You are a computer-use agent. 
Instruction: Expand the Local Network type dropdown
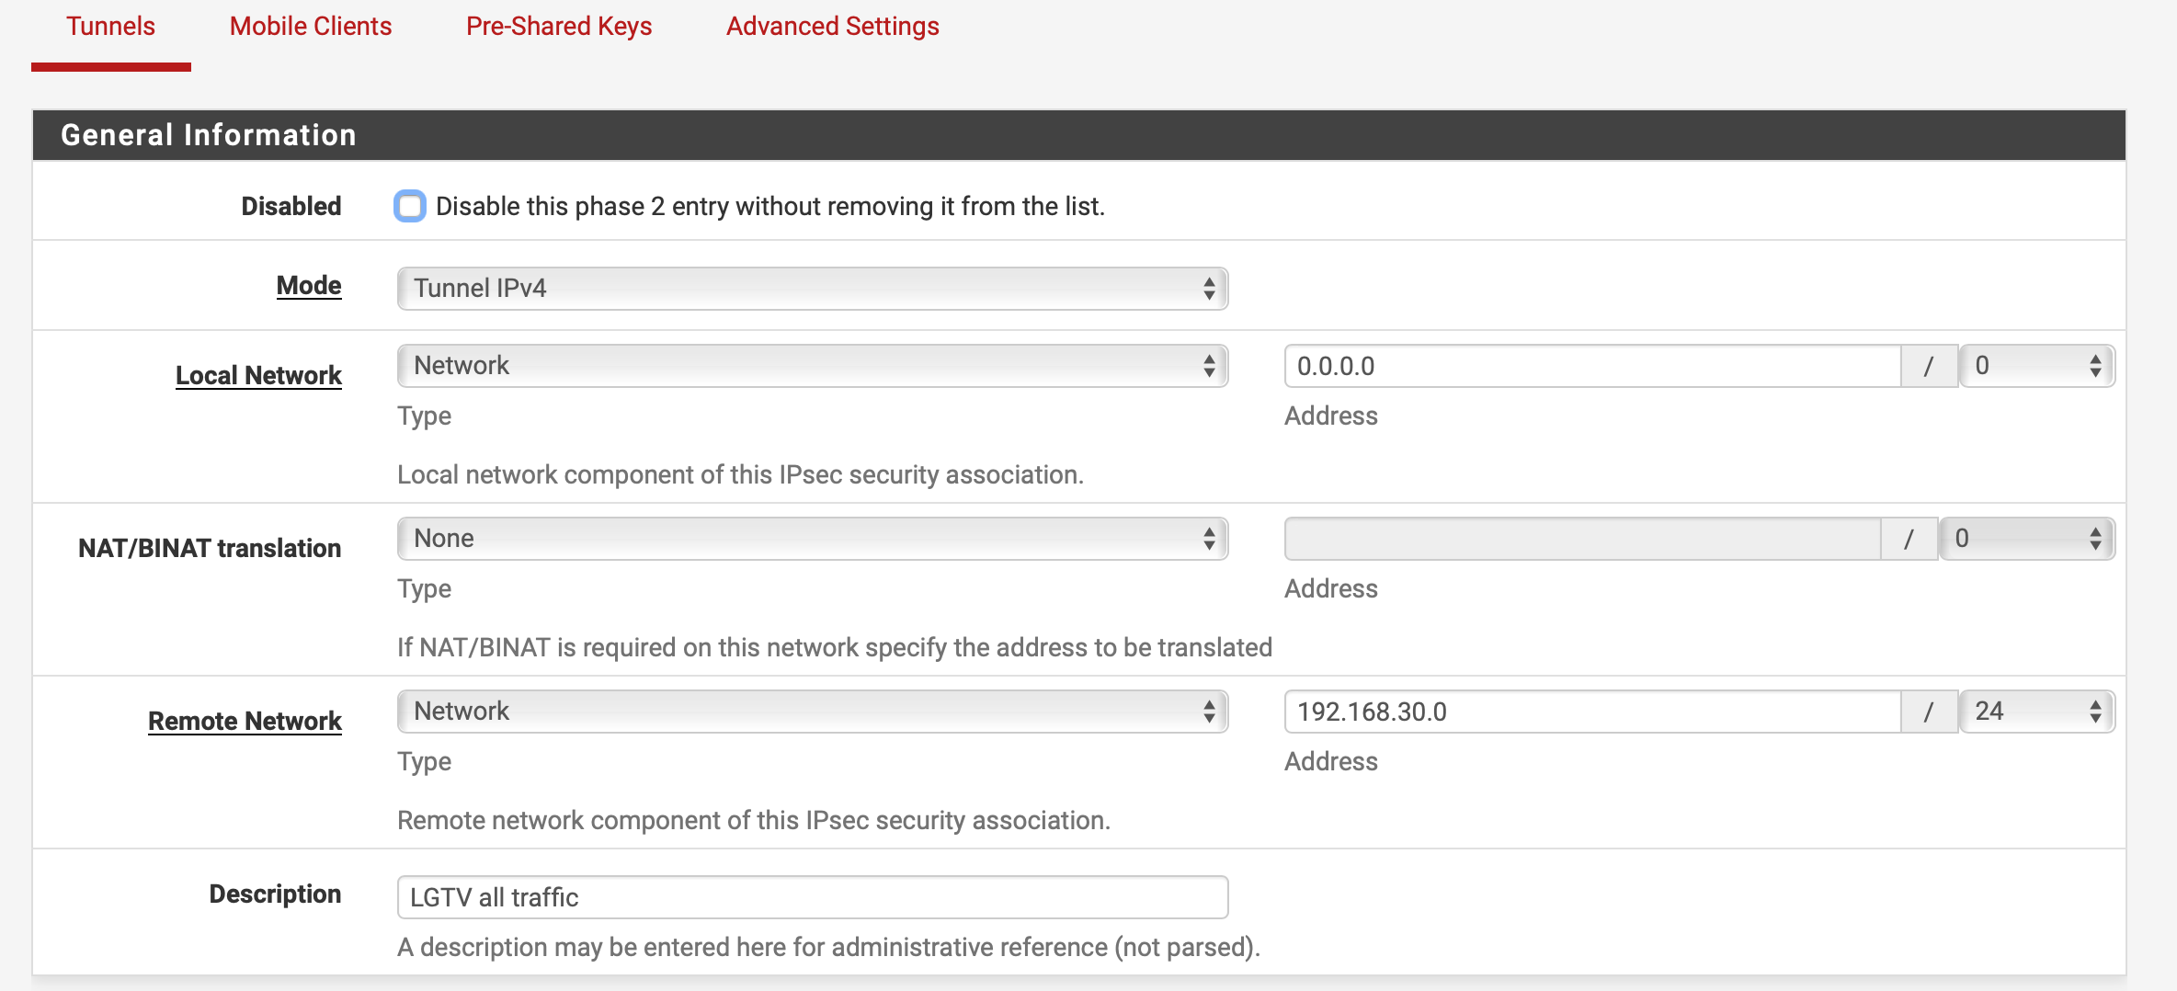coord(812,366)
